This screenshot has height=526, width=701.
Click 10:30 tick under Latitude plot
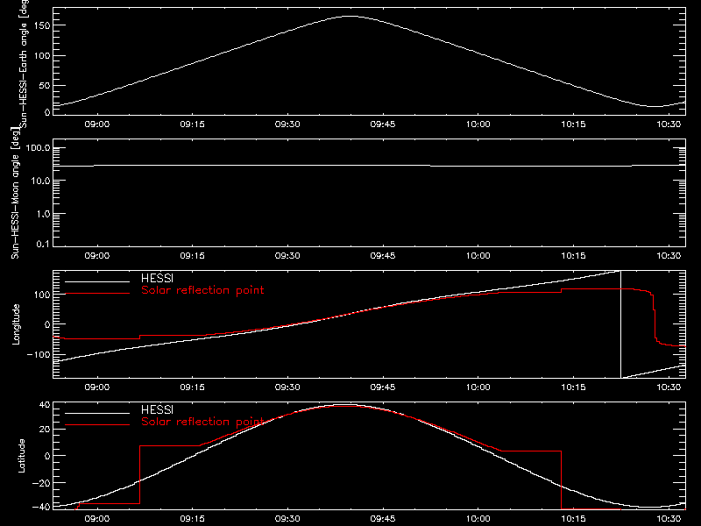pyautogui.click(x=669, y=519)
